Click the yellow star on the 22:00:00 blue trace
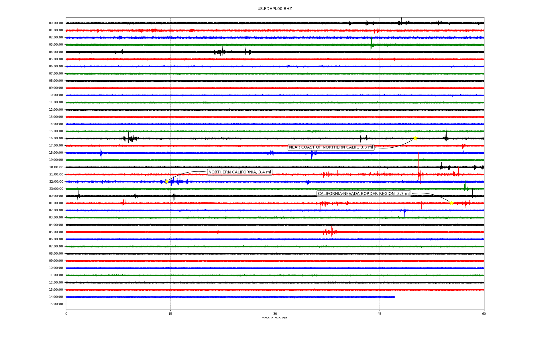This screenshot has width=550, height=344. [167, 181]
